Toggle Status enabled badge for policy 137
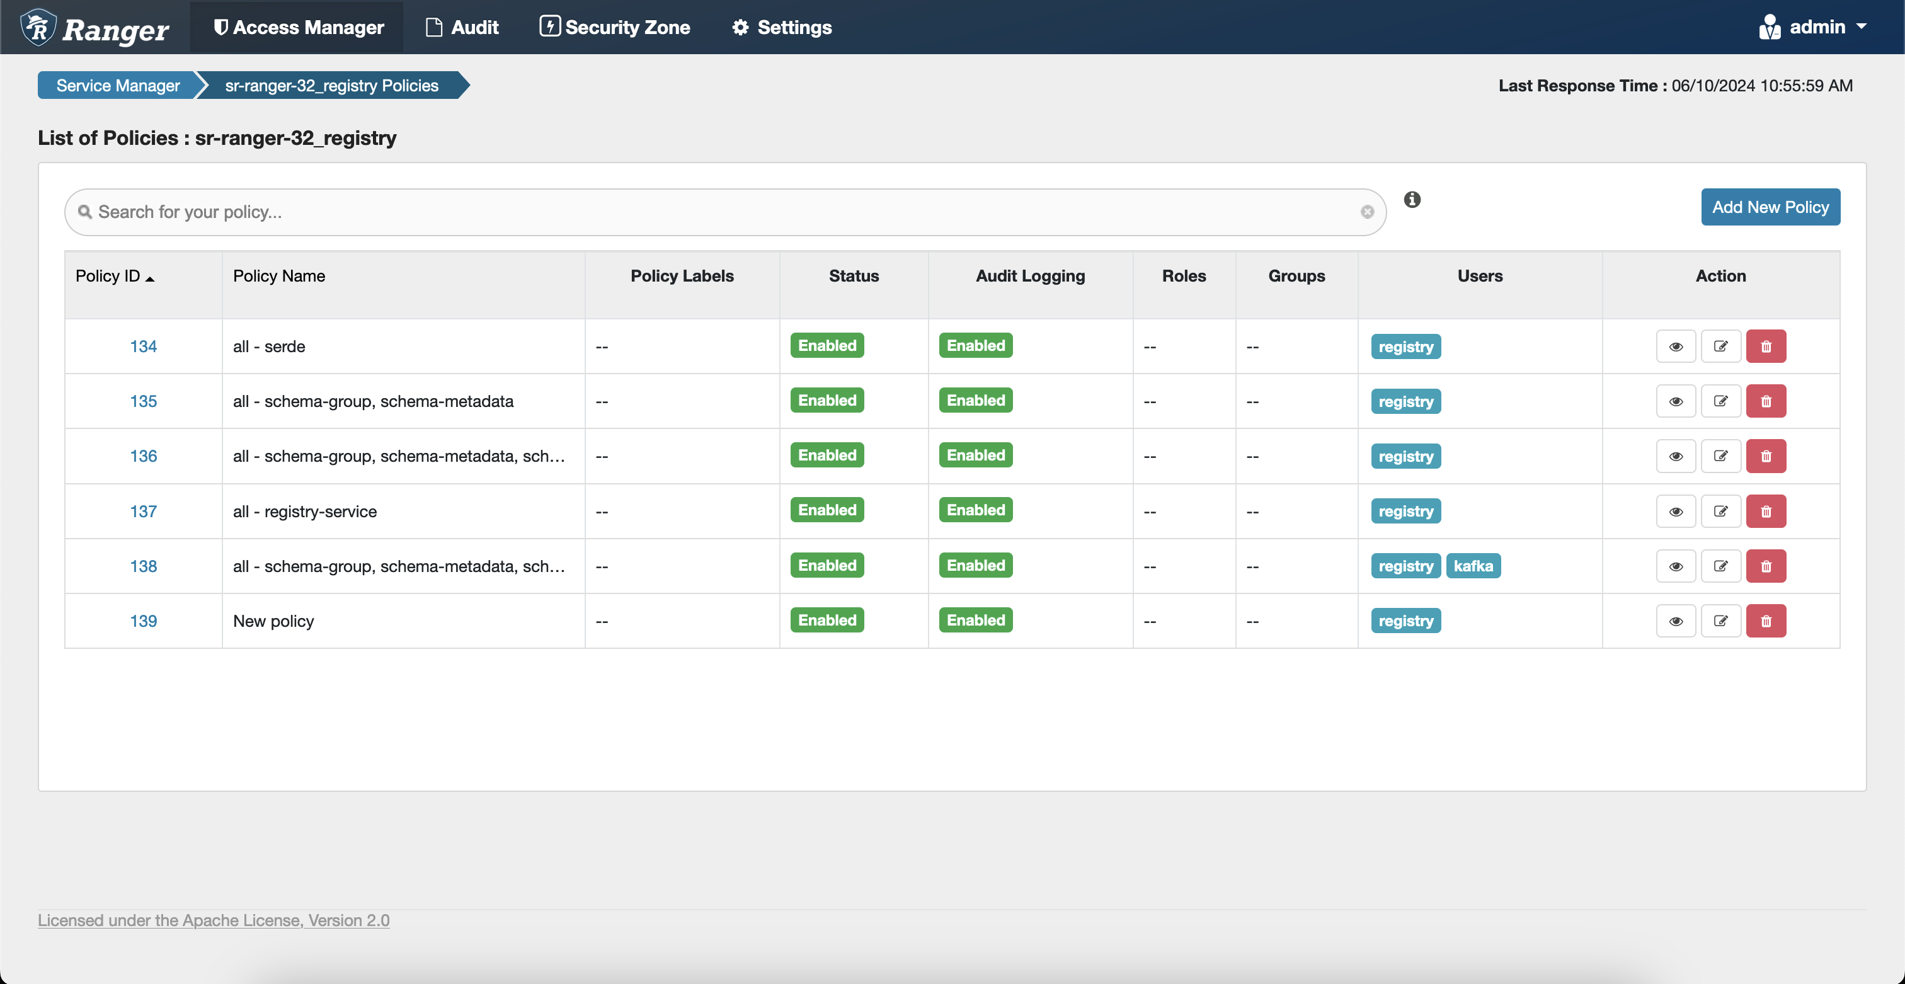The height and width of the screenshot is (984, 1905). [x=827, y=510]
